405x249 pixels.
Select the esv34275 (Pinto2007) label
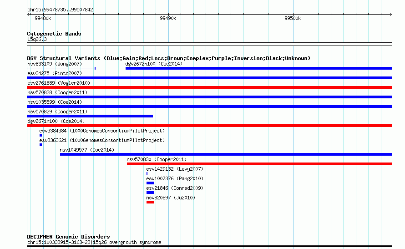click(55, 73)
